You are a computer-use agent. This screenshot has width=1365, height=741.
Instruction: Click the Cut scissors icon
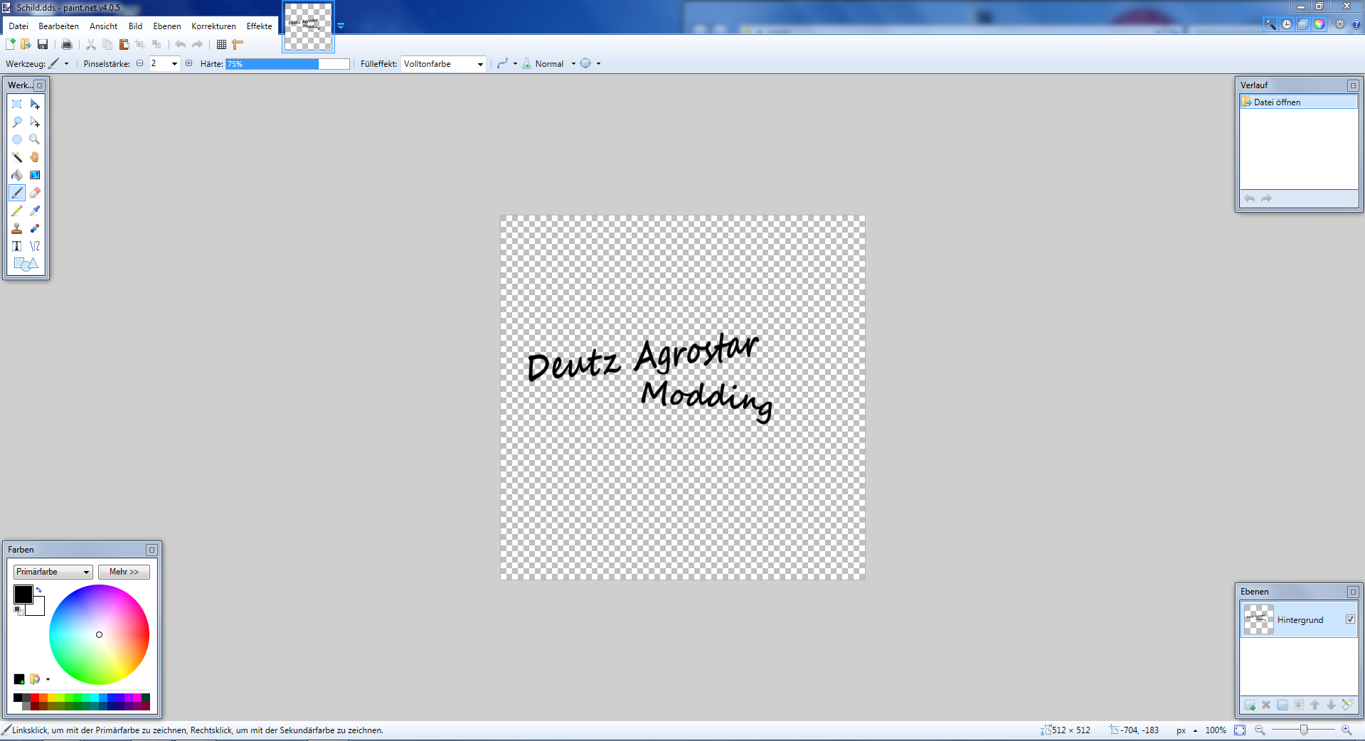91,44
